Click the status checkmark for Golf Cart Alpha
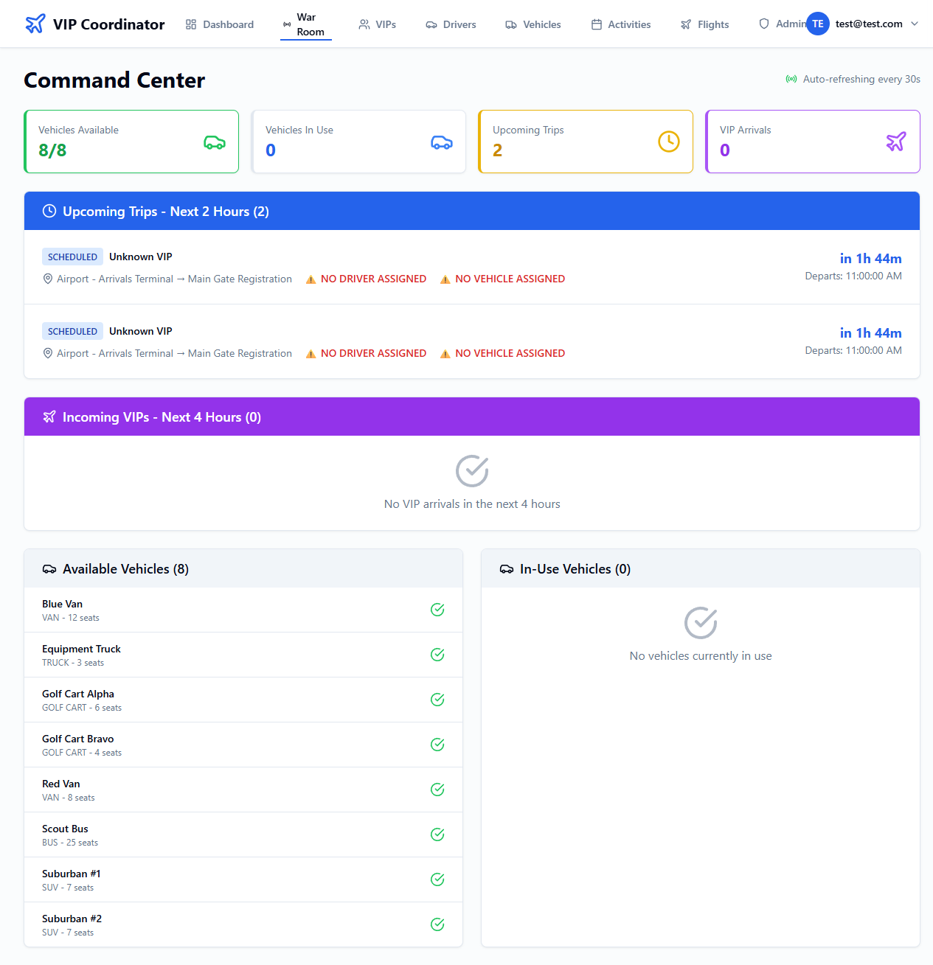933x965 pixels. [437, 700]
